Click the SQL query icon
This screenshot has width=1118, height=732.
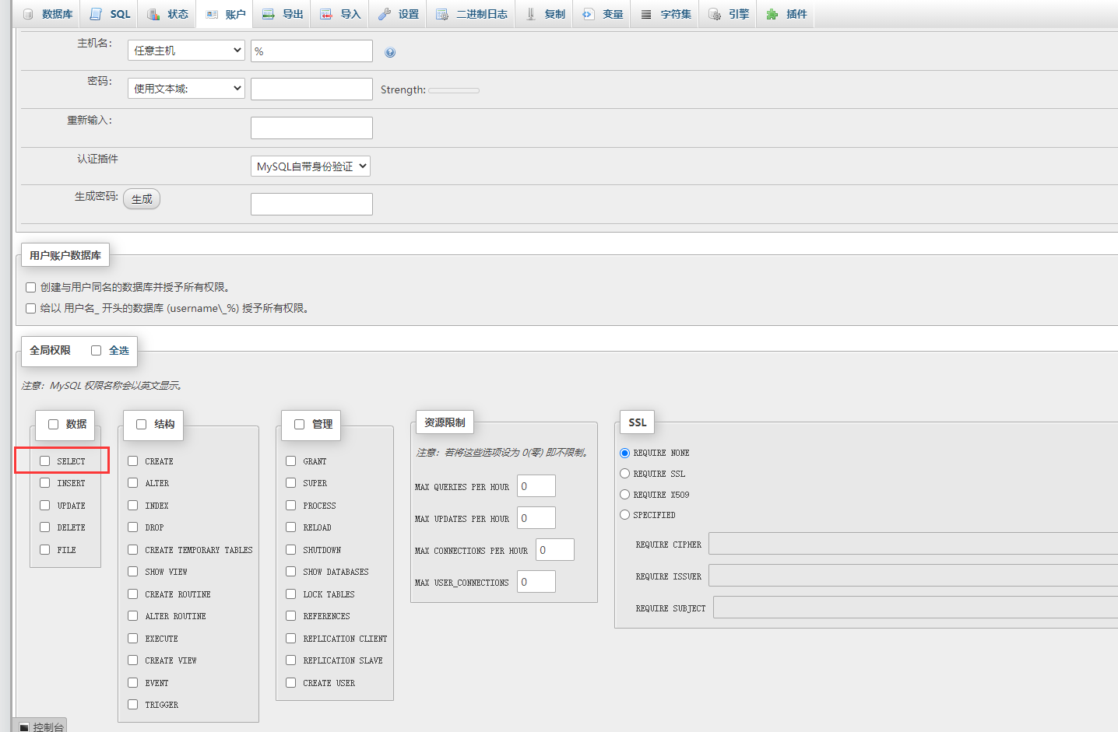coord(96,14)
